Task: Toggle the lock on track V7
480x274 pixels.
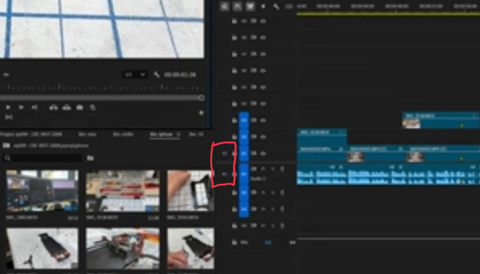Action: coord(234,54)
